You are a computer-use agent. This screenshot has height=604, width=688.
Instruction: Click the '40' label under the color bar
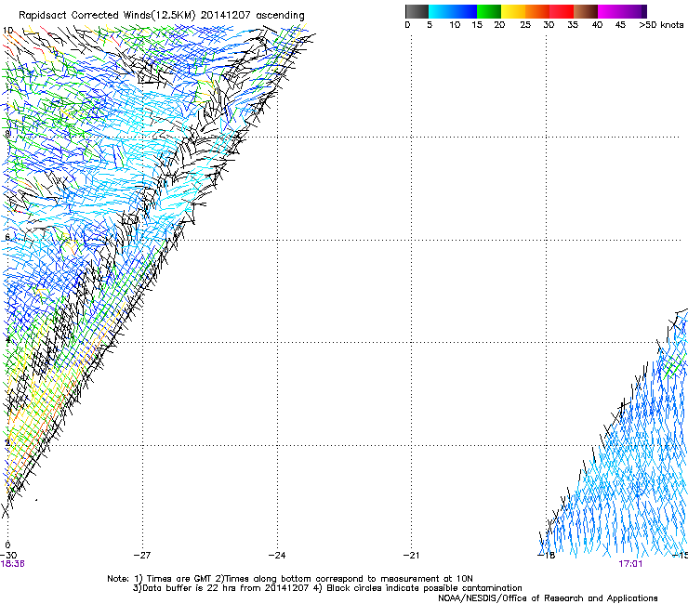click(x=597, y=25)
